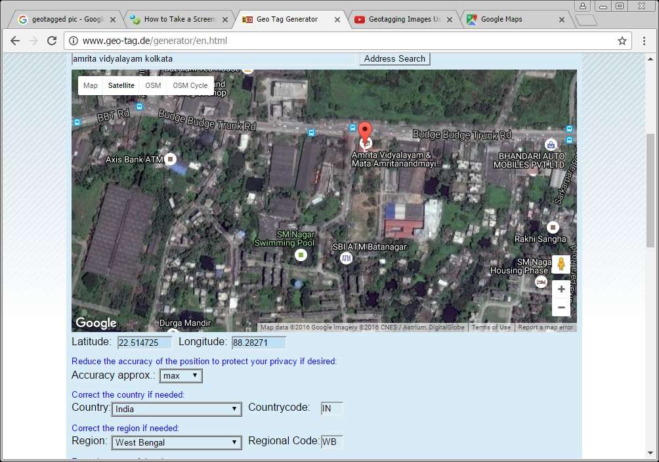Zoom in on the map
659x462 pixels.
click(x=561, y=289)
